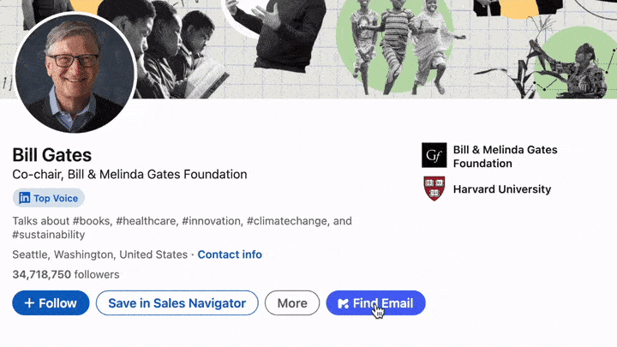Viewport: 617px width, 347px height.
Task: Click the Top Voice badge label
Action: tap(56, 198)
